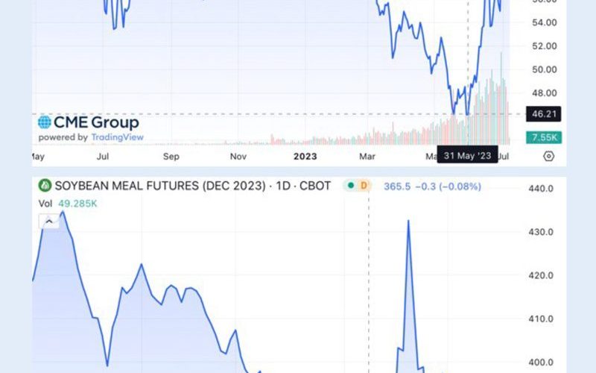Screen dimensions: 596x373
Task: Click the Nov label on time axis
Action: point(238,157)
